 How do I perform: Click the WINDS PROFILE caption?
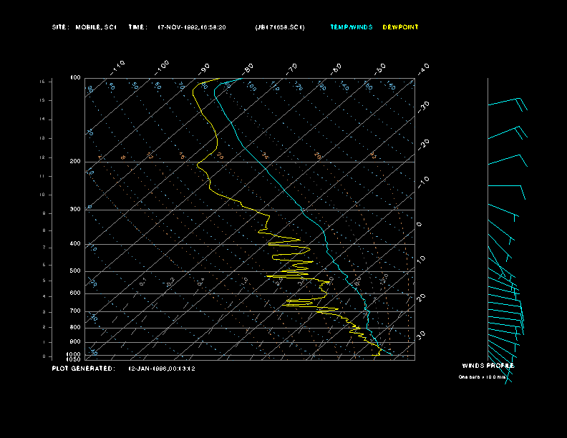(488, 366)
